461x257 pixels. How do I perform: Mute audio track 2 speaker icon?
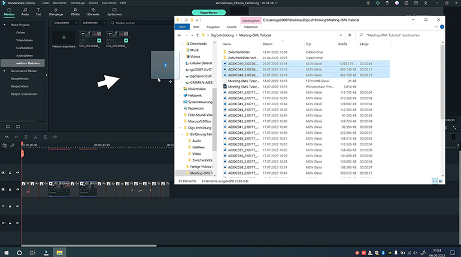[17, 223]
